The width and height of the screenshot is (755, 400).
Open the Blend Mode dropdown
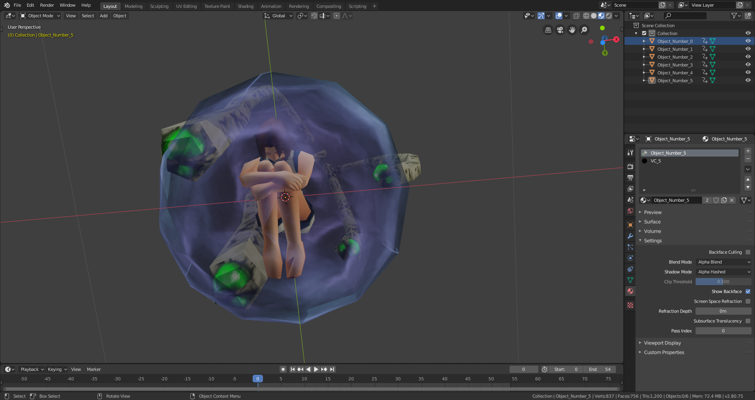coord(723,262)
